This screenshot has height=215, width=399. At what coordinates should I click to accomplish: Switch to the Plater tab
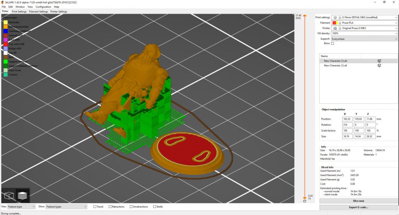(5, 11)
